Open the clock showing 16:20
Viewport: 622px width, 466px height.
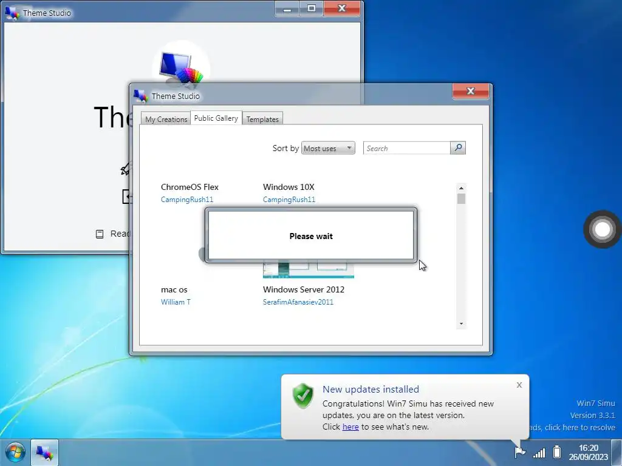click(588, 452)
